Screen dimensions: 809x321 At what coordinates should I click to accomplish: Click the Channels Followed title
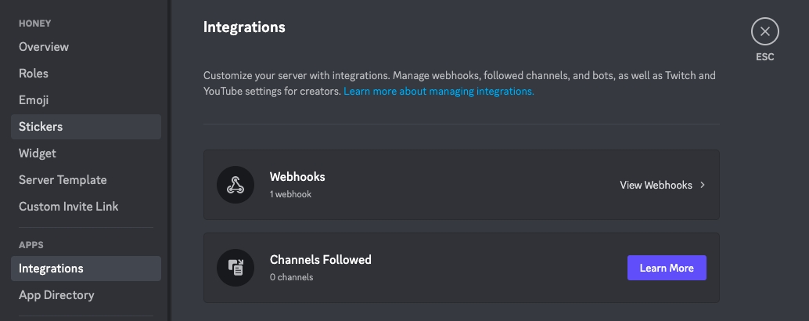coord(321,260)
